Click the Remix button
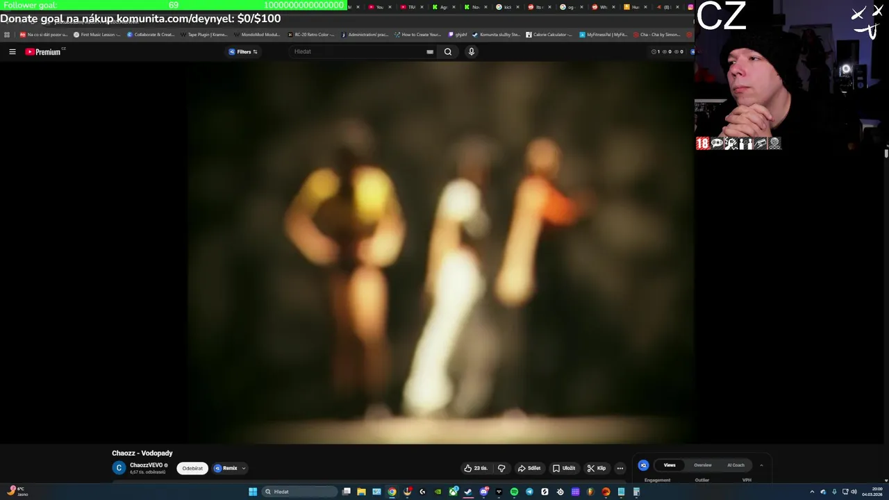 (226, 468)
